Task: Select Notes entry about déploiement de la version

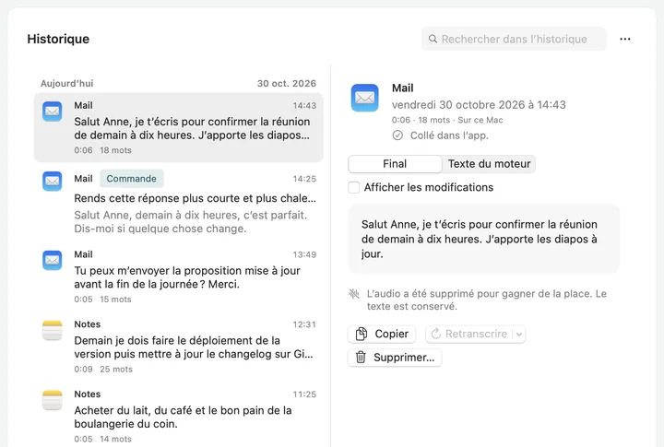Action: pos(178,347)
